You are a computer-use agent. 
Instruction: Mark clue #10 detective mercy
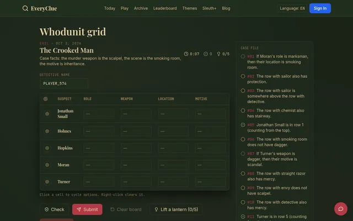tap(243, 202)
